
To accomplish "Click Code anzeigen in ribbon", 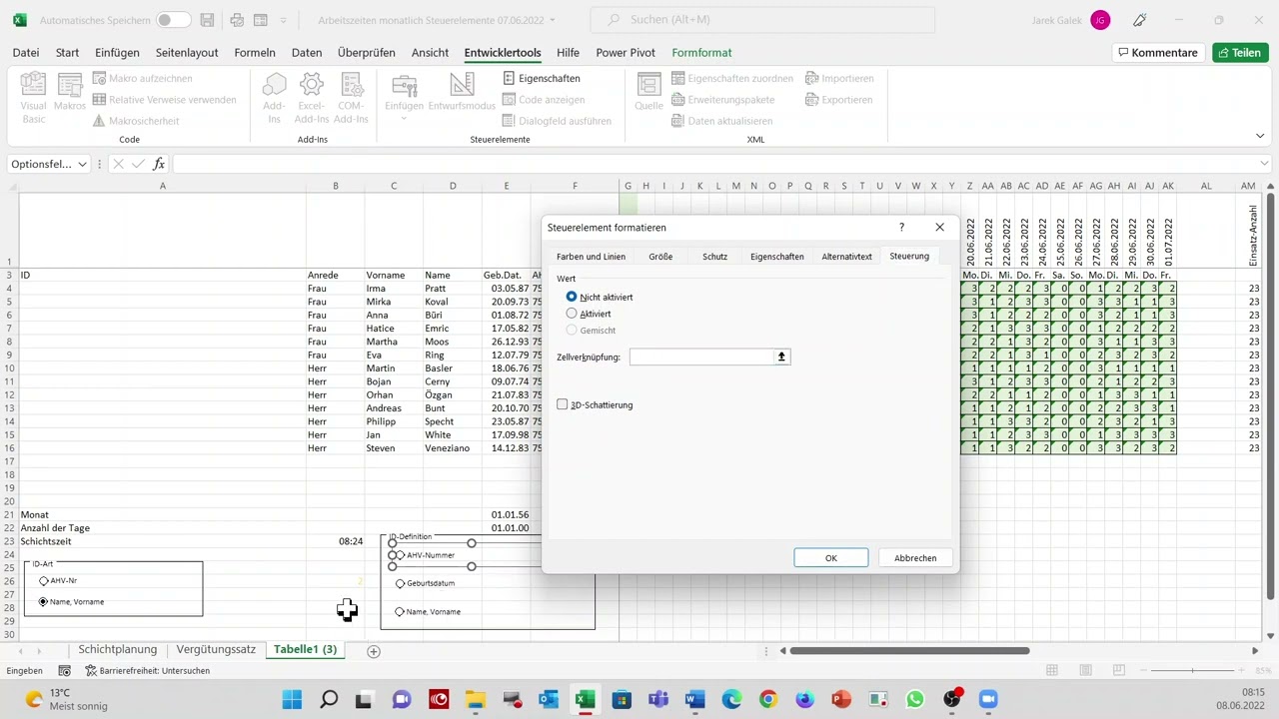I will (544, 100).
